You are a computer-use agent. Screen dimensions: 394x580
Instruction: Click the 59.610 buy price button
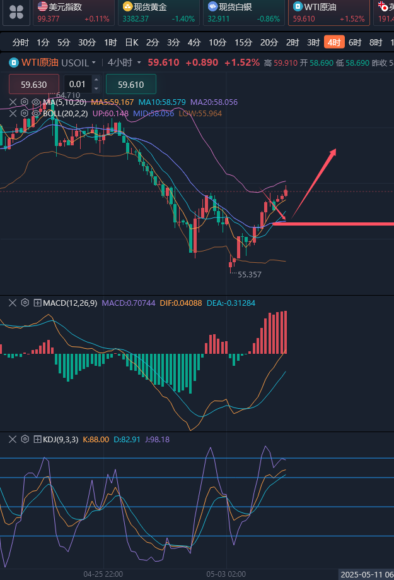(131, 84)
